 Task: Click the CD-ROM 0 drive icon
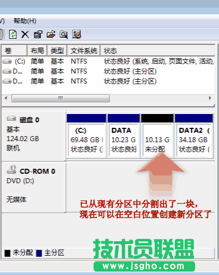point(12,169)
